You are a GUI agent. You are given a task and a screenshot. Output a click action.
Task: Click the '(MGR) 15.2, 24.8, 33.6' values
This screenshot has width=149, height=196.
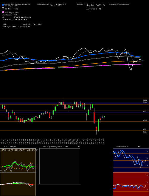[x=32, y=24]
